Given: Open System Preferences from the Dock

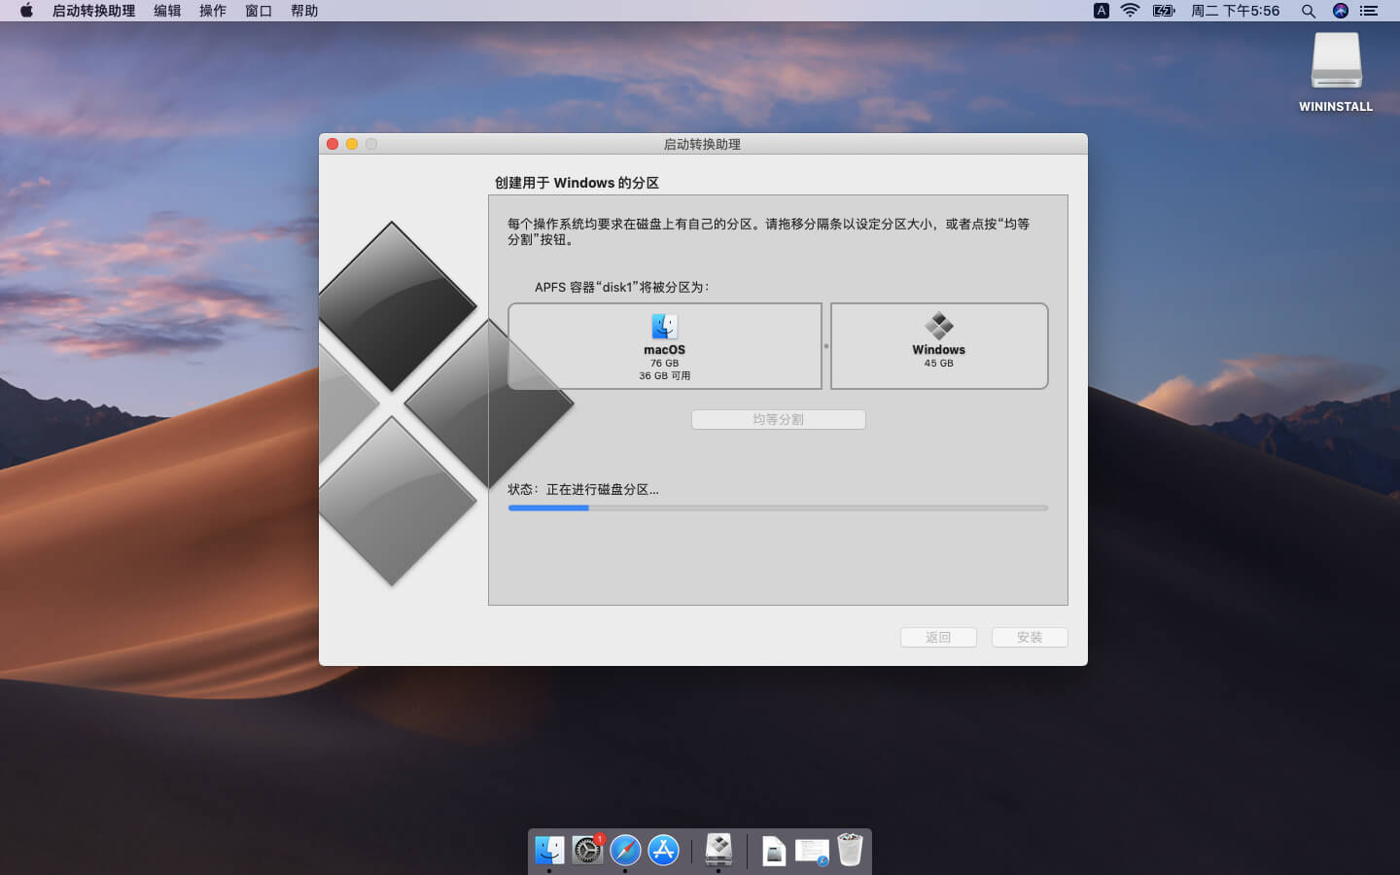Looking at the screenshot, I should [x=587, y=850].
